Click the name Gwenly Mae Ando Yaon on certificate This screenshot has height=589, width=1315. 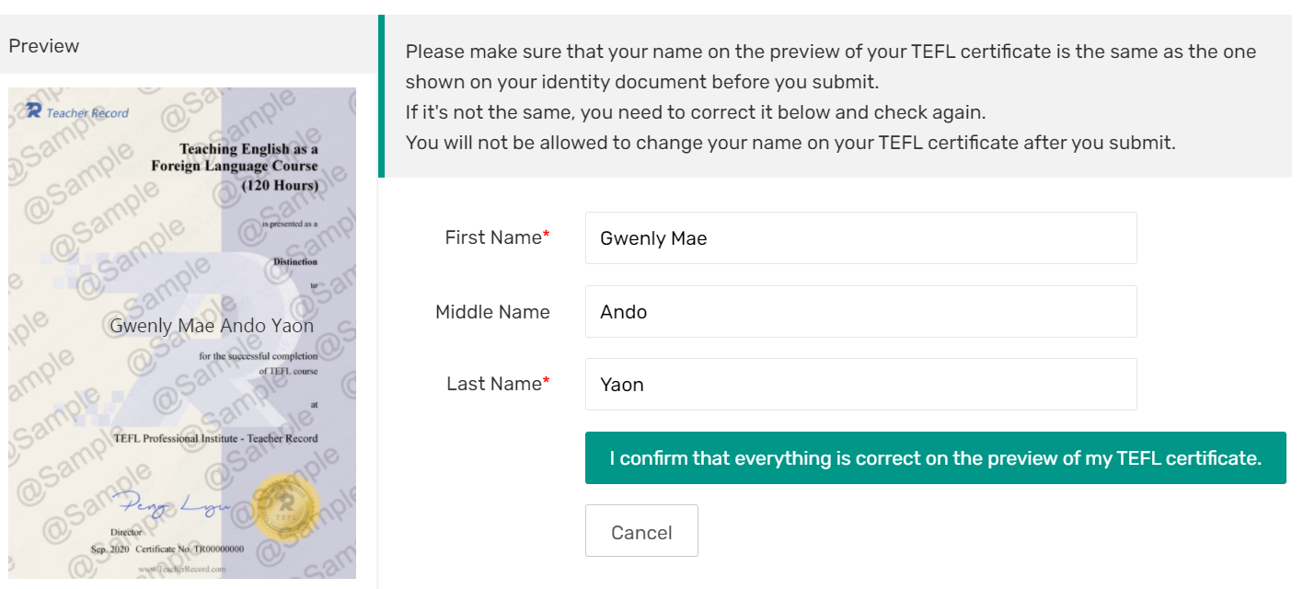tap(210, 326)
